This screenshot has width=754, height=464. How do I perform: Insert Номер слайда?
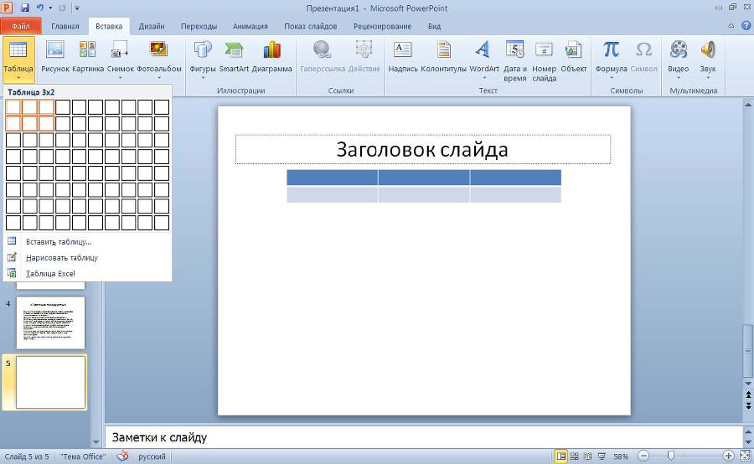[544, 60]
